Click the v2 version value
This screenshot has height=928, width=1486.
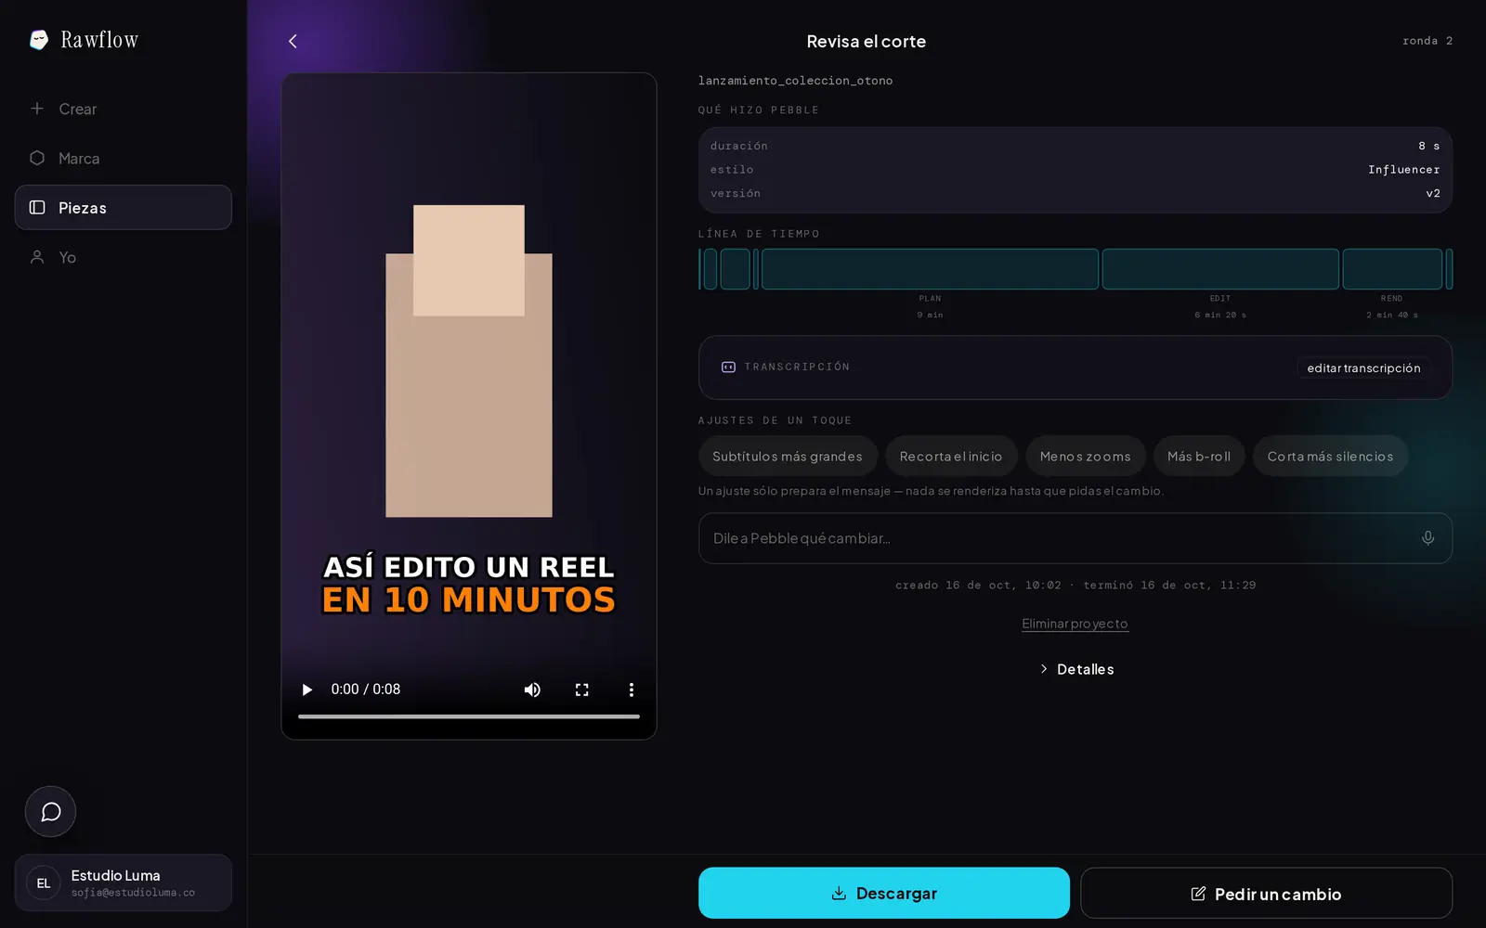pyautogui.click(x=1433, y=194)
